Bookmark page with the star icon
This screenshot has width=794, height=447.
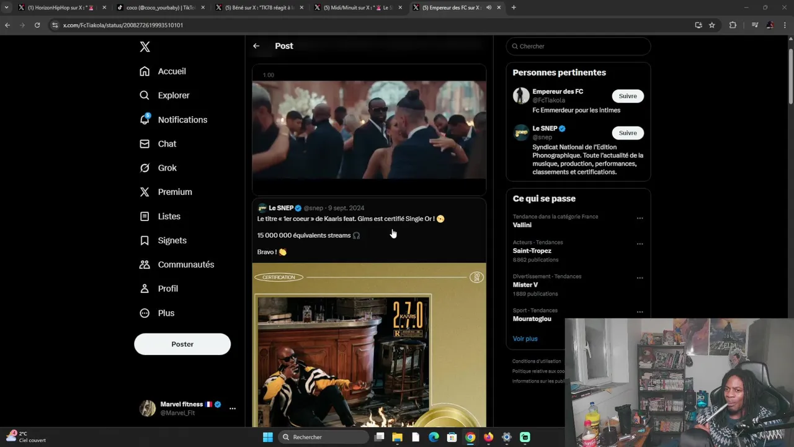coord(711,25)
